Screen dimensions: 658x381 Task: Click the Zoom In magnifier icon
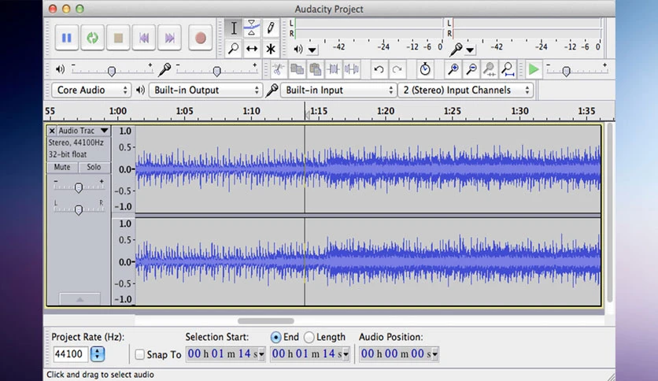tap(453, 69)
